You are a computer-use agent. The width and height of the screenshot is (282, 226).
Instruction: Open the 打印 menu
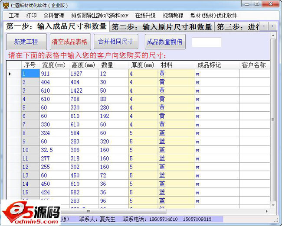tap(31, 16)
